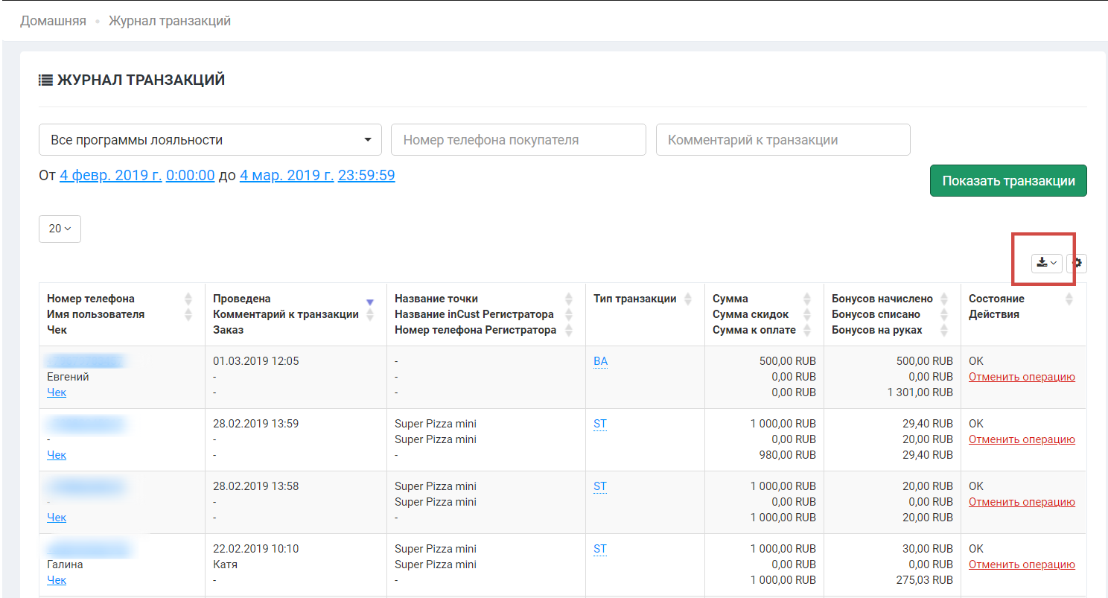1108x598 pixels.
Task: Click Журнал транзакций breadcrumb item
Action: point(170,21)
